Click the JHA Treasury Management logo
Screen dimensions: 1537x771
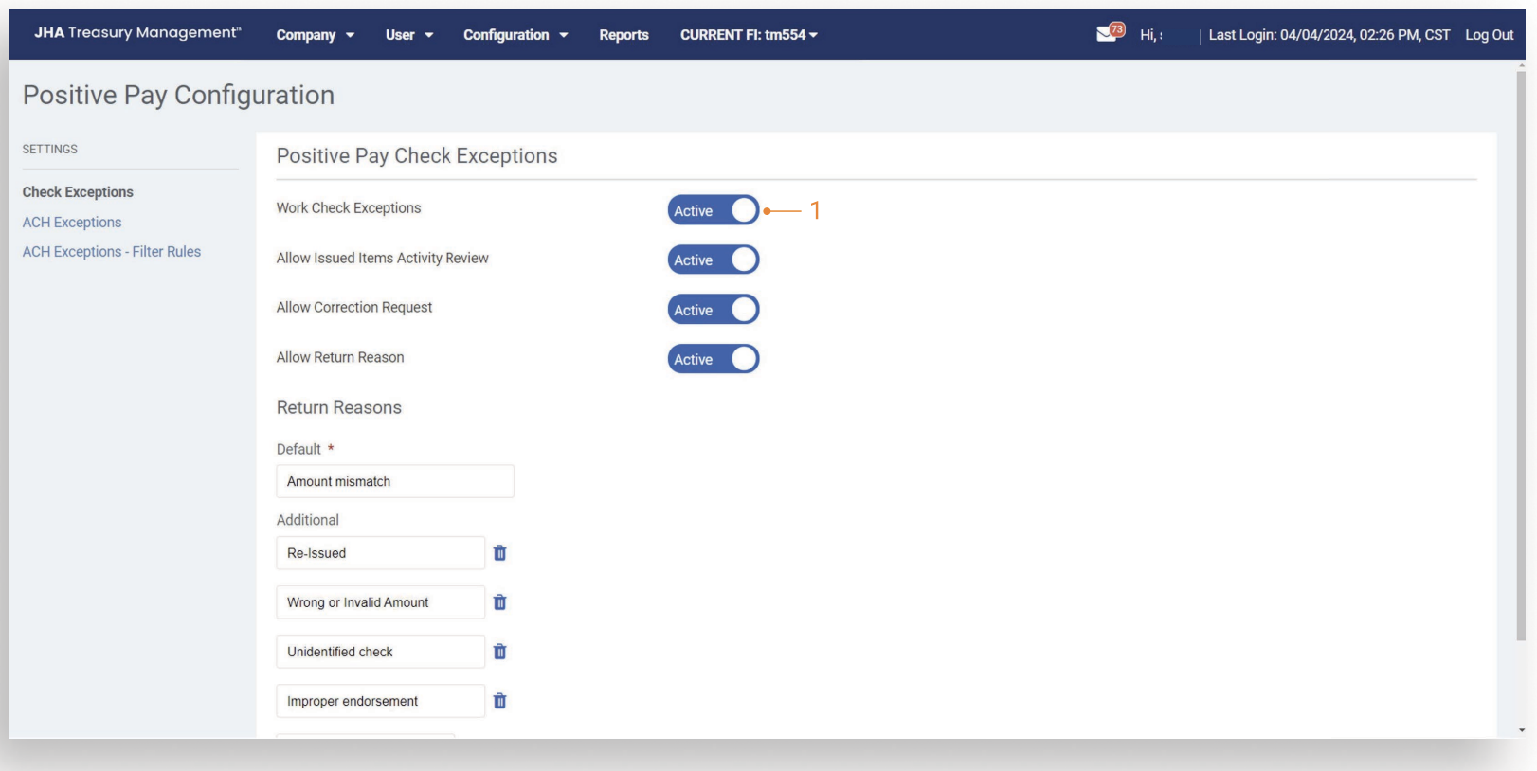click(x=137, y=33)
